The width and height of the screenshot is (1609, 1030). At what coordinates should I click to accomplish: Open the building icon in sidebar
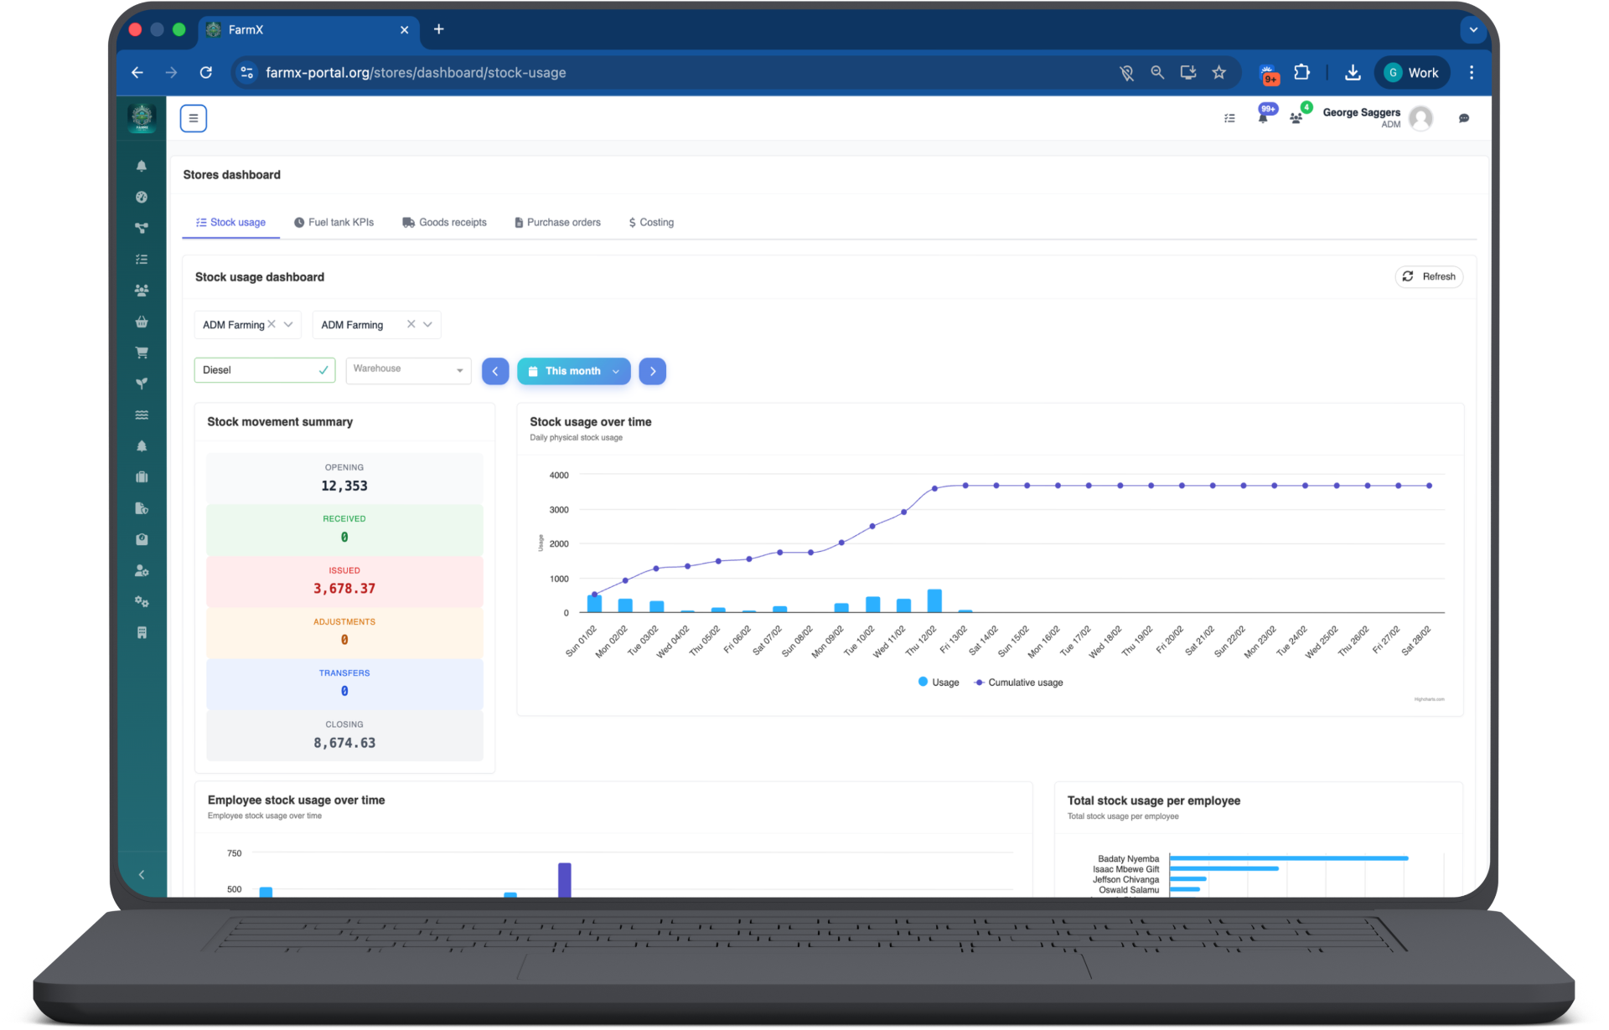142,632
